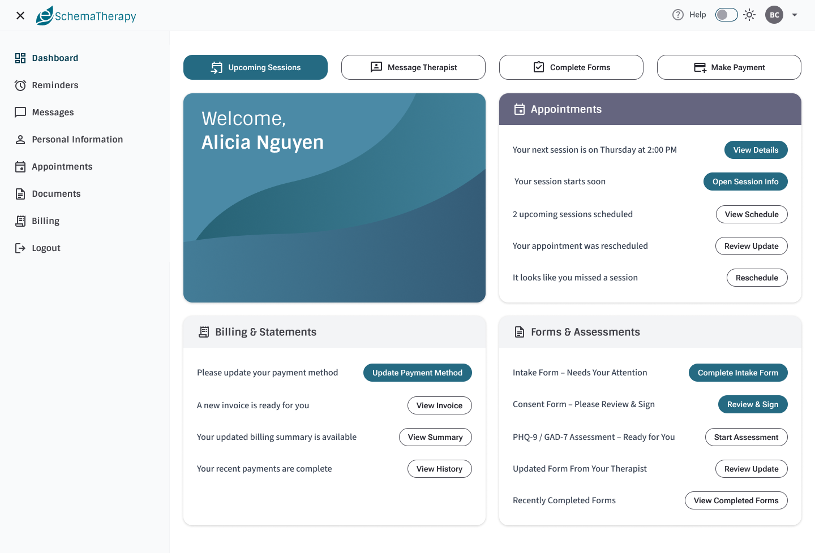The width and height of the screenshot is (815, 553).
Task: Review Update for therapist's updated form
Action: tap(752, 469)
